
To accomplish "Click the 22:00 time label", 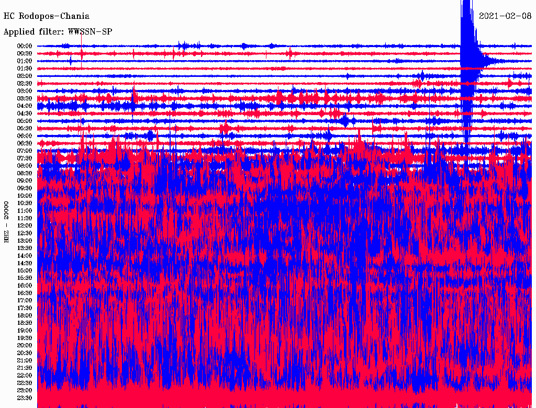I will point(25,376).
